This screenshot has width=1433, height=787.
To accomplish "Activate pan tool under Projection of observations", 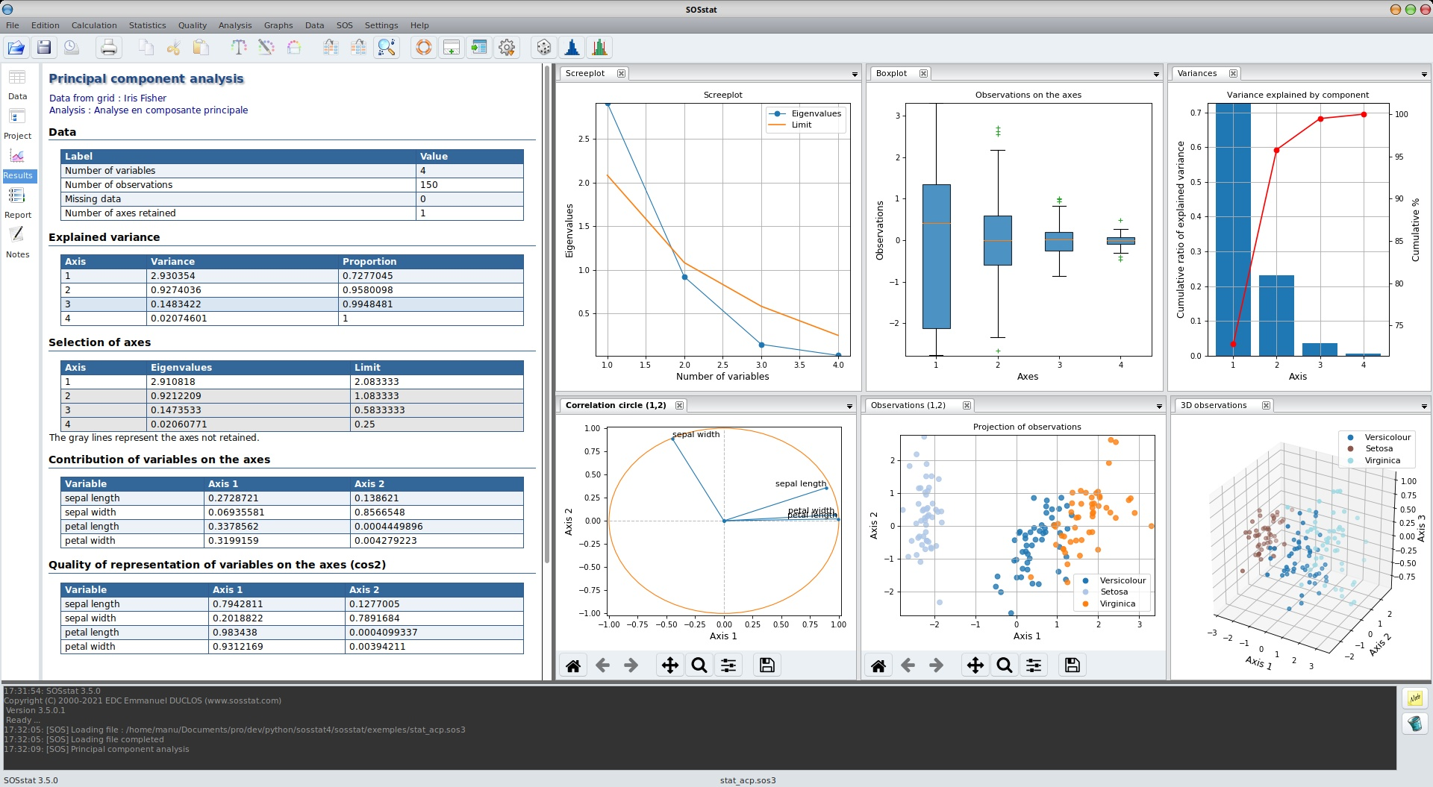I will pyautogui.click(x=975, y=665).
